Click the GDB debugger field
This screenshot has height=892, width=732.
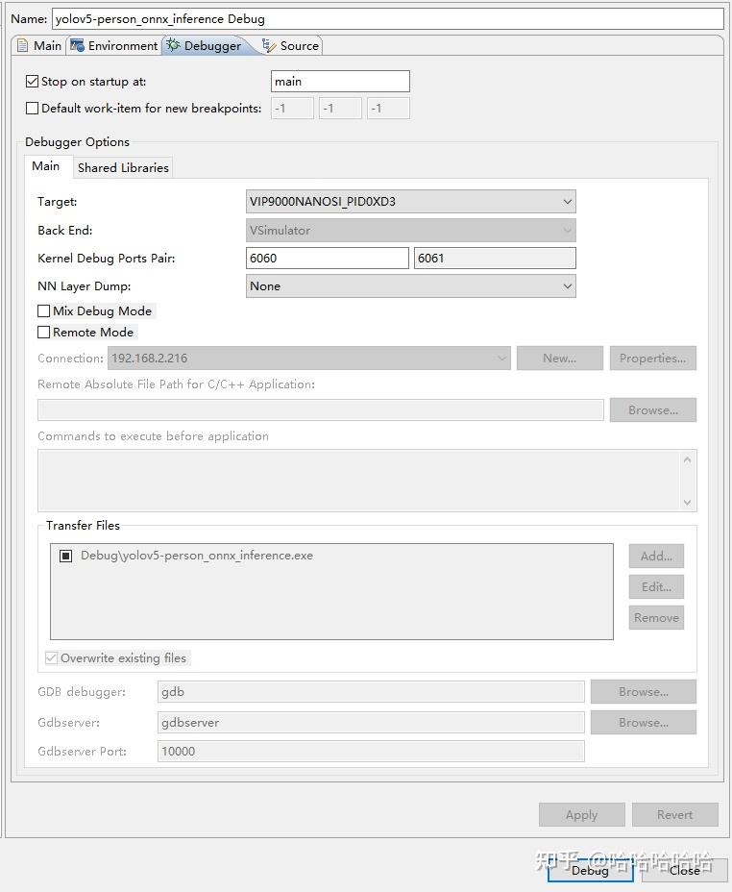click(x=371, y=692)
